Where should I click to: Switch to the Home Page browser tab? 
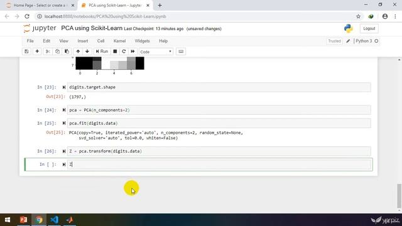click(38, 5)
